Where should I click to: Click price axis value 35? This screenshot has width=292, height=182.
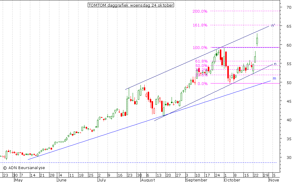[x=289, y=139]
